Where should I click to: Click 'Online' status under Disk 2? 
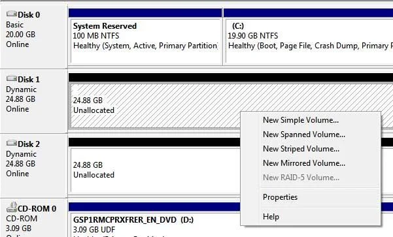(18, 174)
